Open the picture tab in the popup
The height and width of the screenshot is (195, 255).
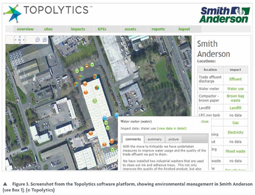173,139
